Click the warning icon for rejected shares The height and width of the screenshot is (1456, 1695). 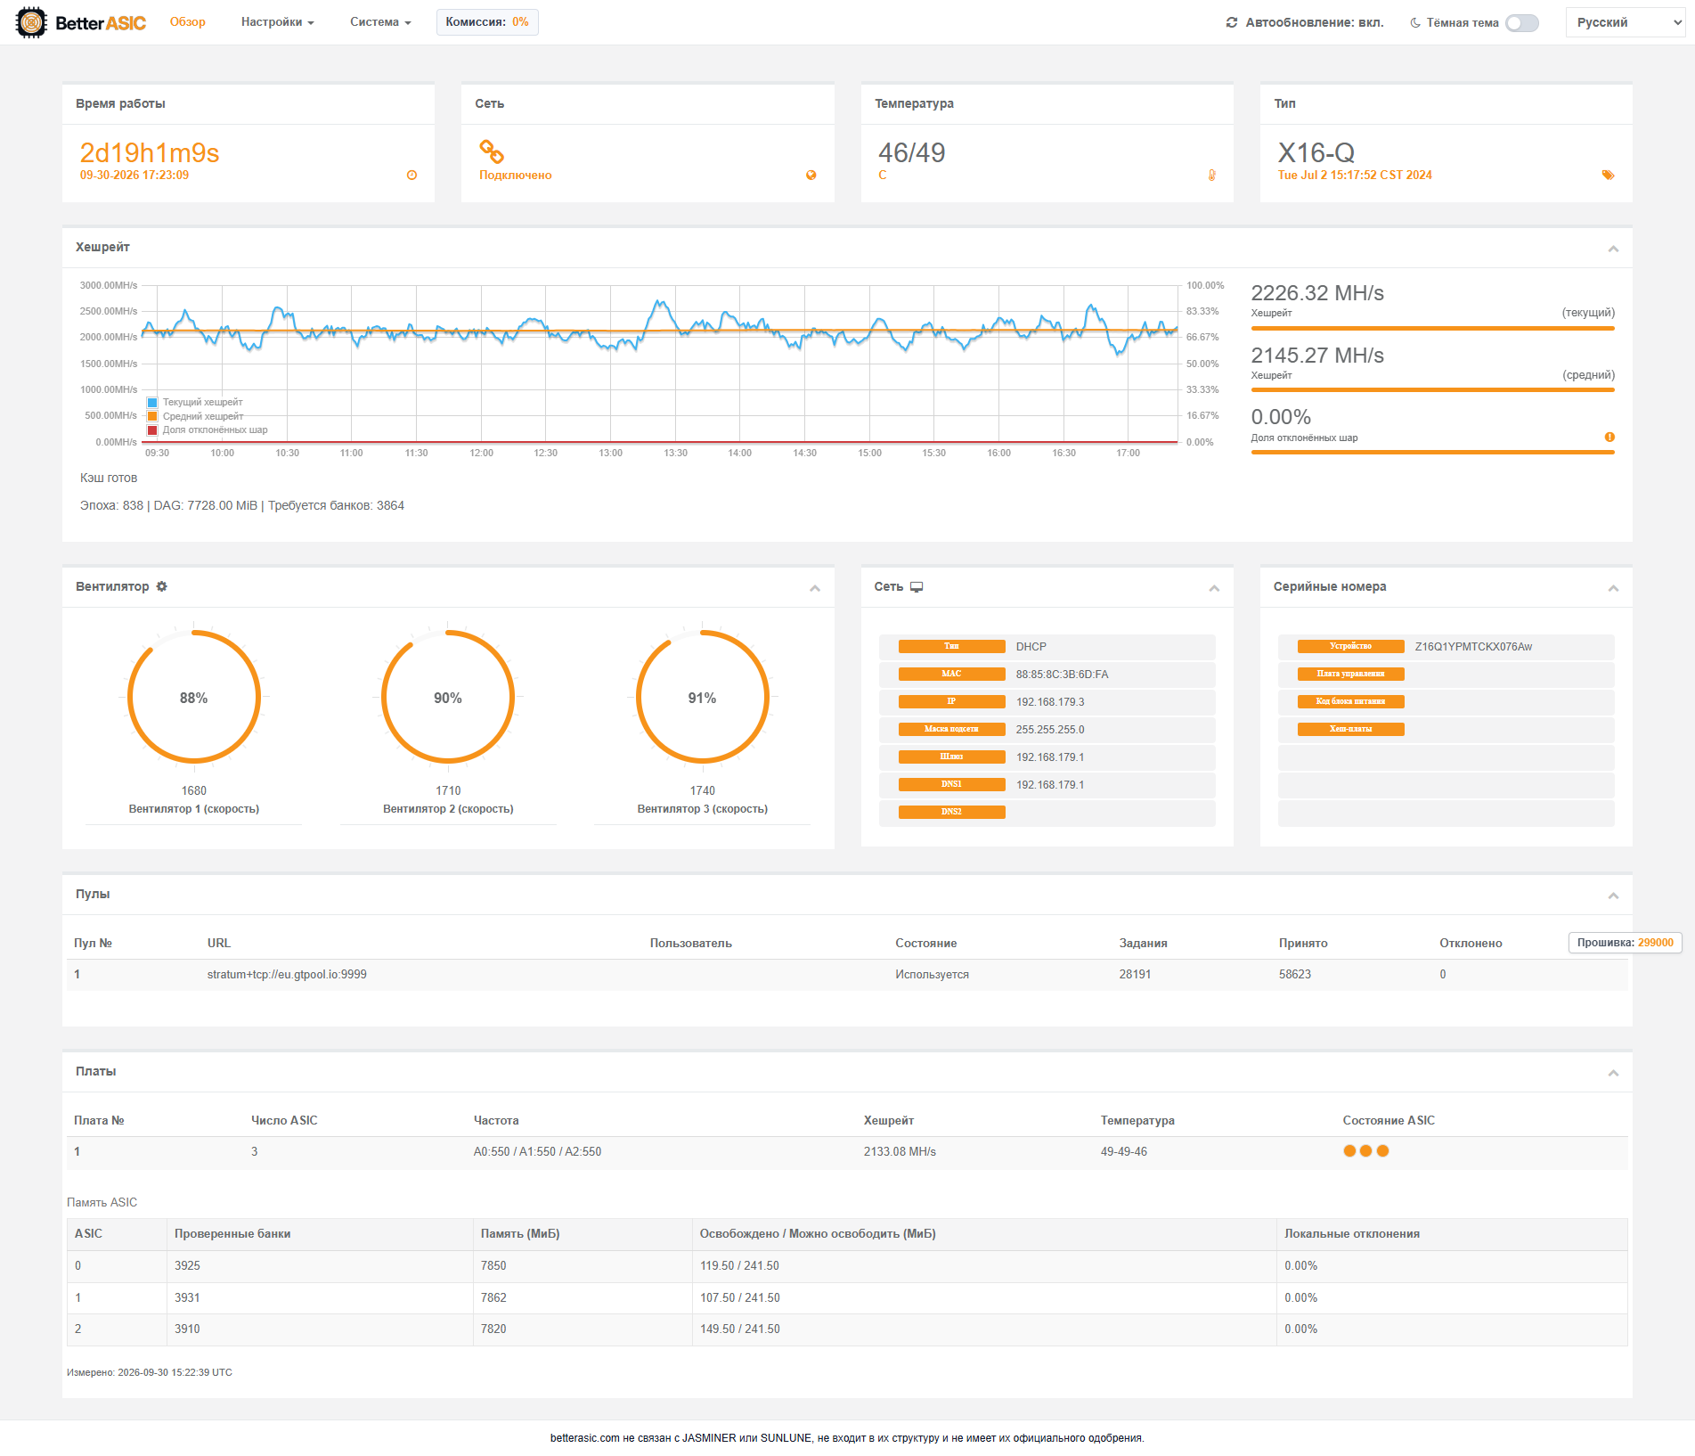coord(1609,437)
